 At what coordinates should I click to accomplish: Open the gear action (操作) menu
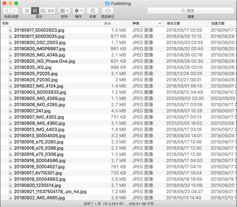click(79, 11)
